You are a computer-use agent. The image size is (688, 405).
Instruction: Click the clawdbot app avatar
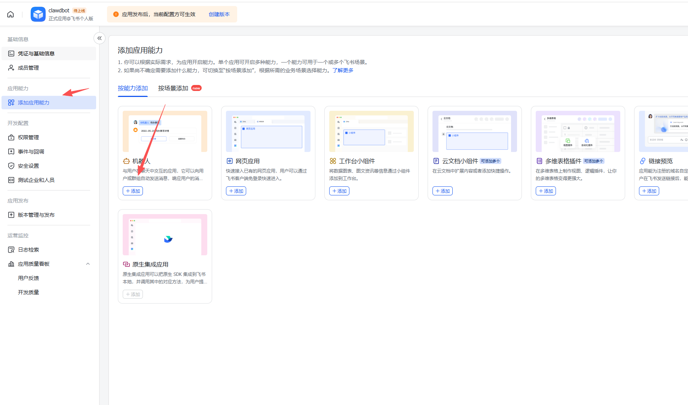click(x=38, y=14)
